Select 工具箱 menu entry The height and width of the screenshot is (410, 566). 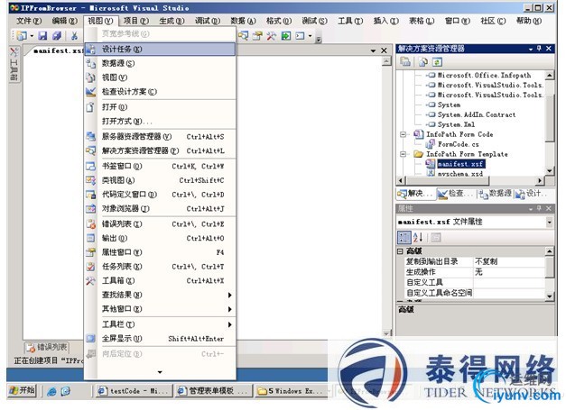[x=160, y=280]
